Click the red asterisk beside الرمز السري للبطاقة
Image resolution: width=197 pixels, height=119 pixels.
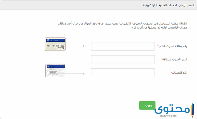coord(162,59)
